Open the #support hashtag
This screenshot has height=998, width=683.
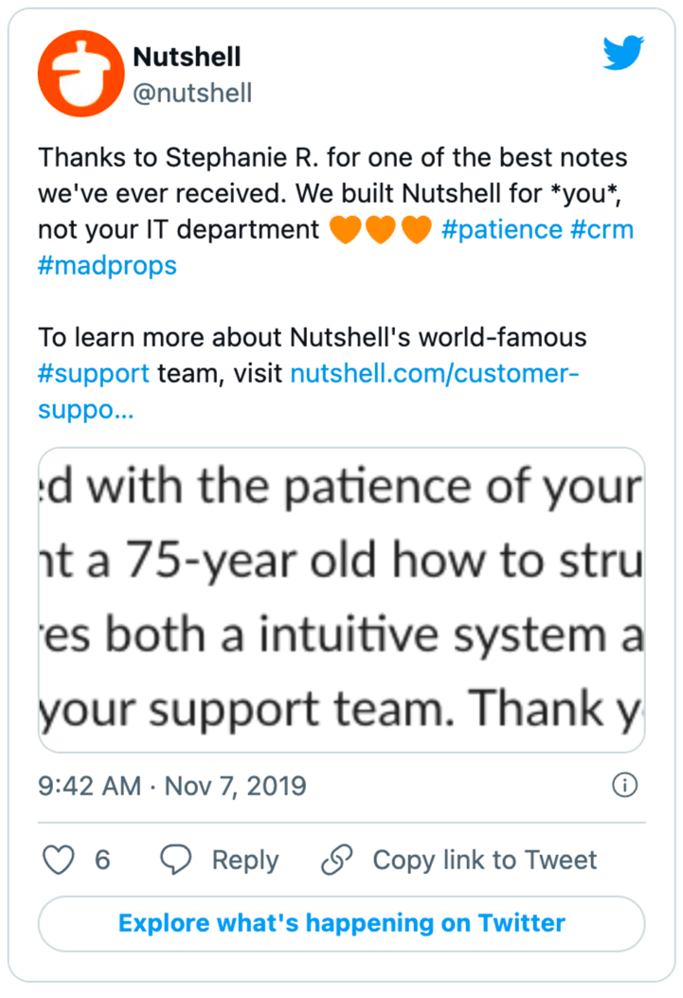click(94, 374)
